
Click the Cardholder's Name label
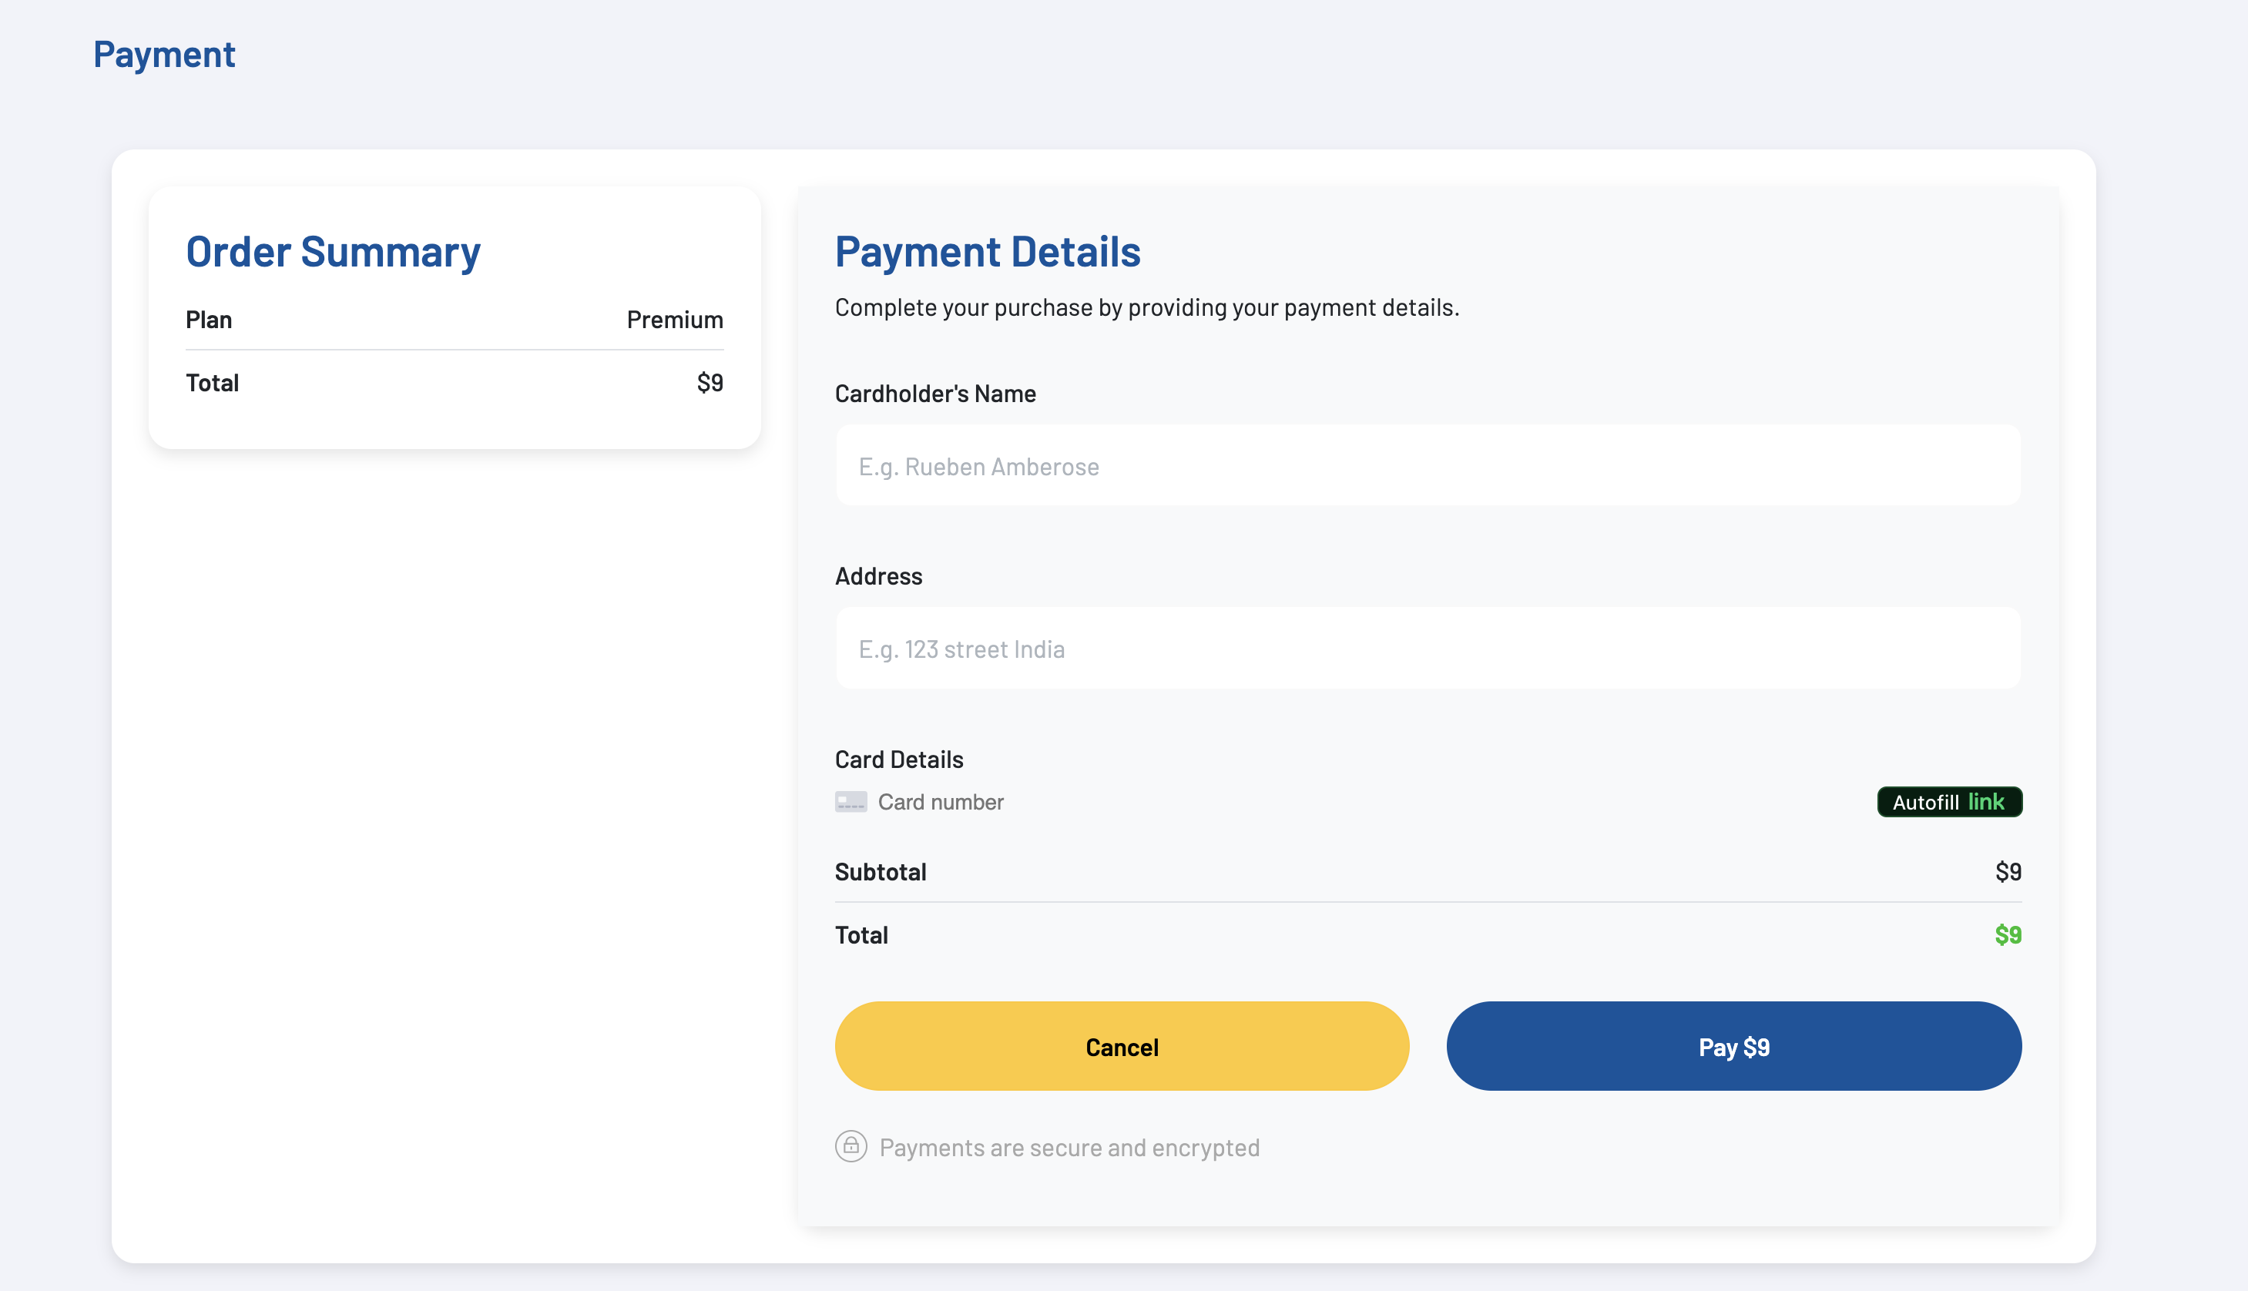935,394
